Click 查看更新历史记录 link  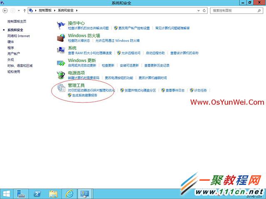click(157, 66)
